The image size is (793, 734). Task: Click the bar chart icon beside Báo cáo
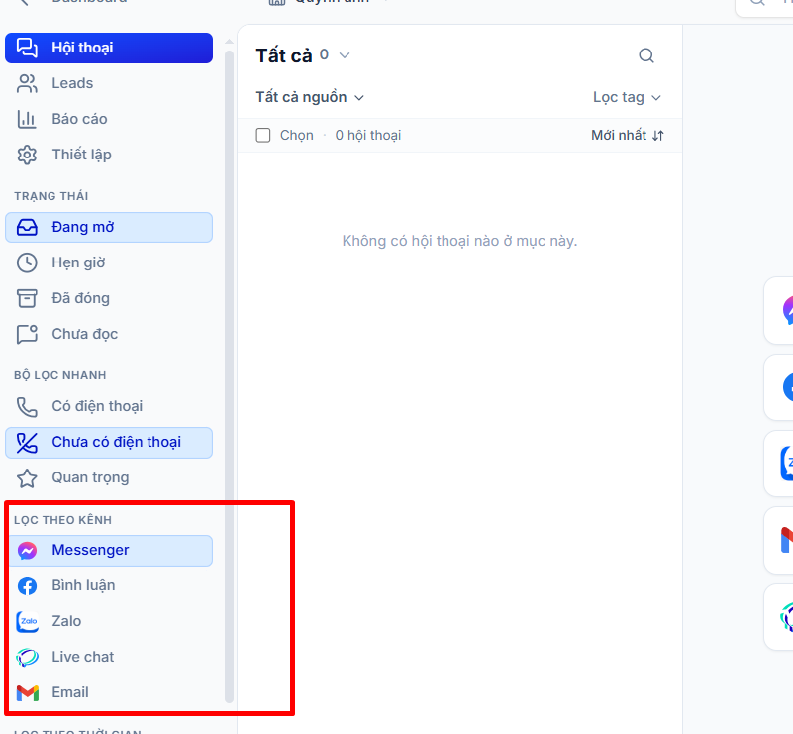click(27, 119)
